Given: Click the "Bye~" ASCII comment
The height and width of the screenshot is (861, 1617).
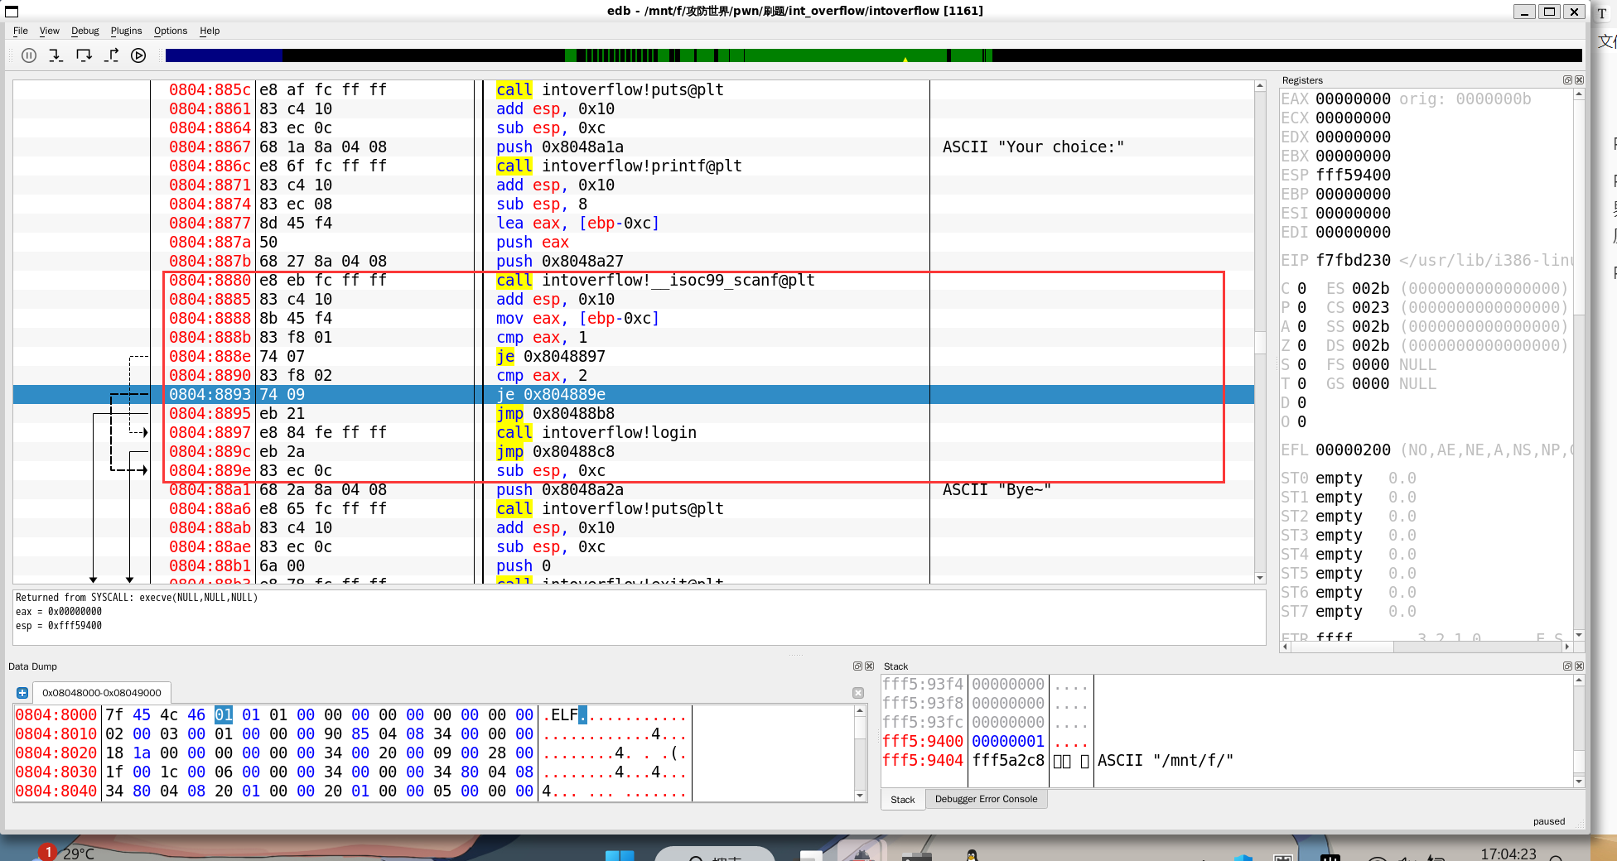Looking at the screenshot, I should click(997, 489).
